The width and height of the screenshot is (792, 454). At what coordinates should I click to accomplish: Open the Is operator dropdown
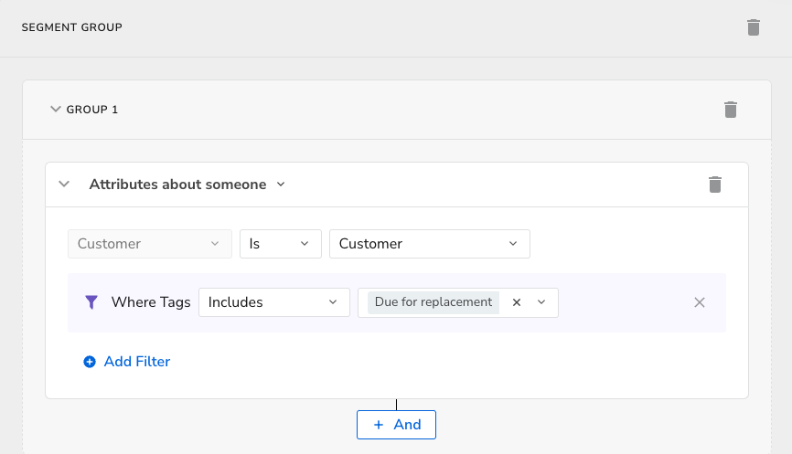(x=280, y=244)
